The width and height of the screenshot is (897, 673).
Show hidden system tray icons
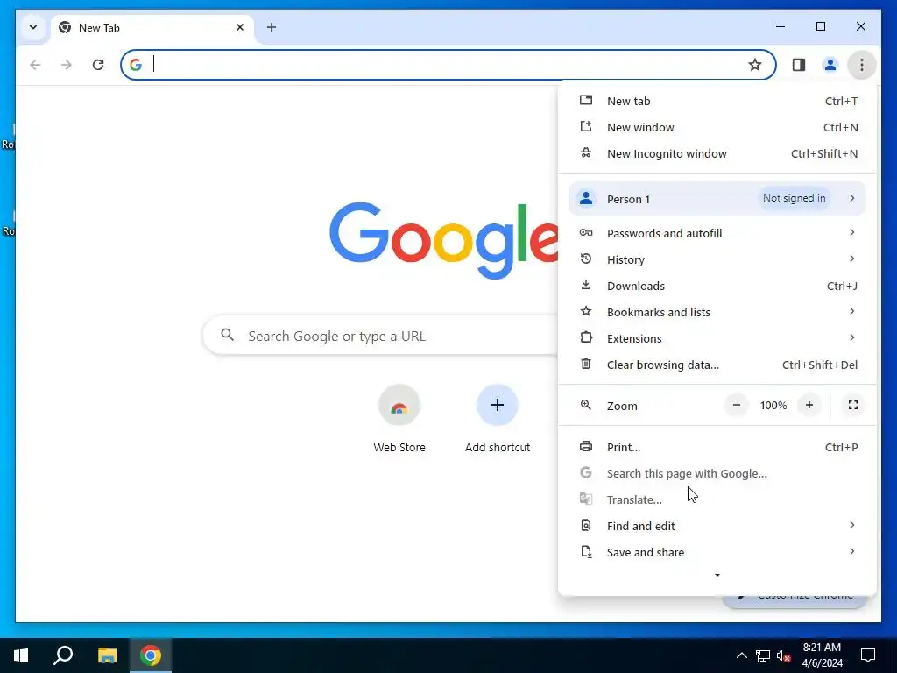pyautogui.click(x=741, y=655)
